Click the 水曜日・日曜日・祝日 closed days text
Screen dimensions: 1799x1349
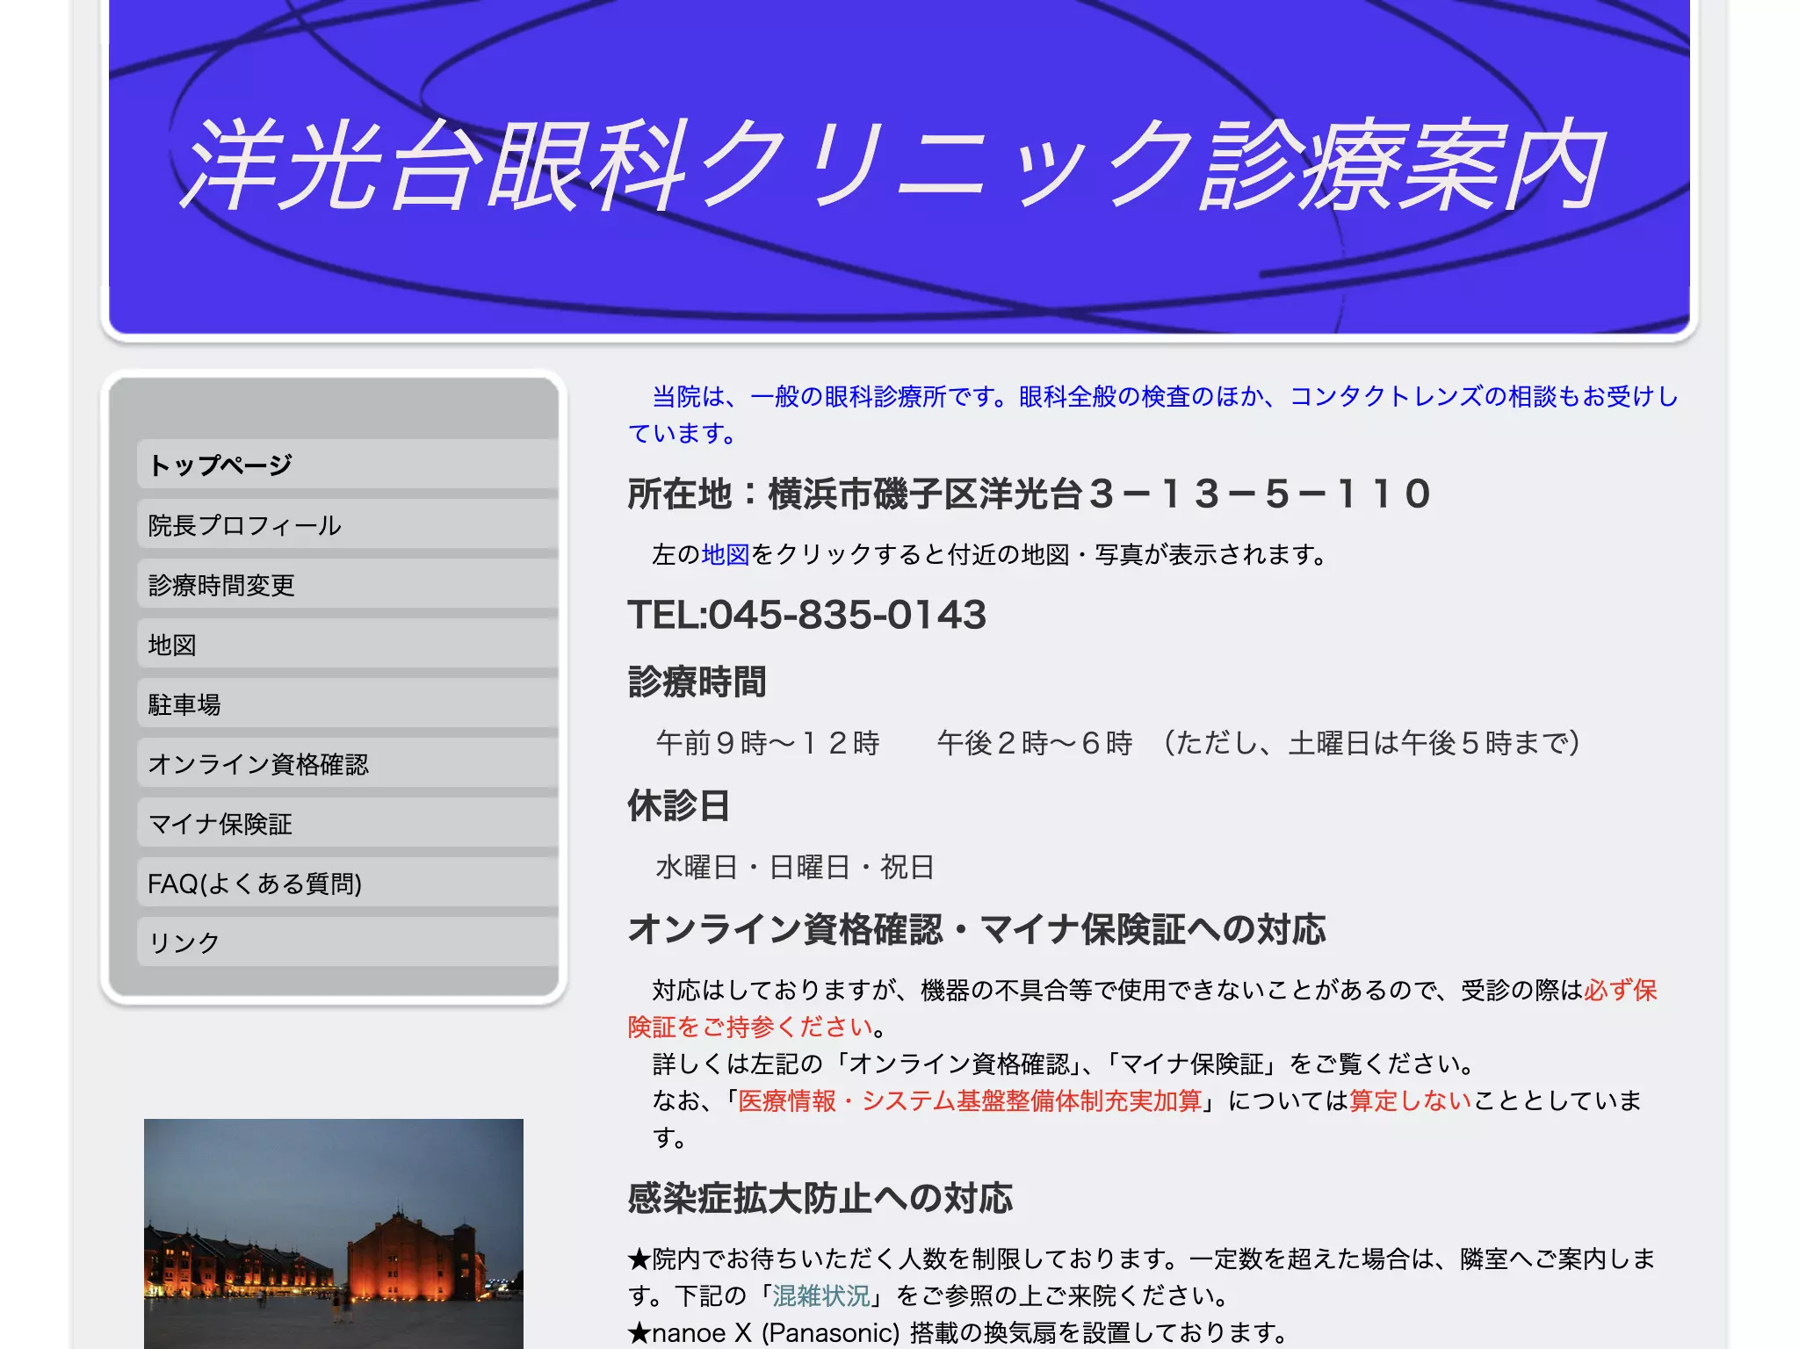795,867
